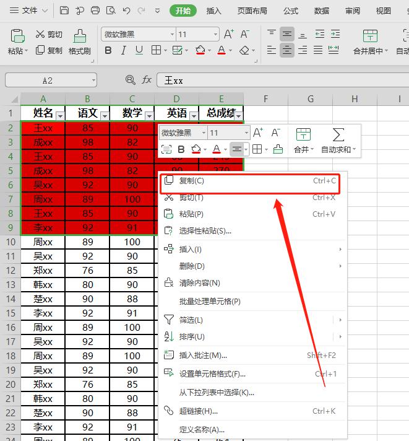Click the zoom magnifier next to fx
The width and height of the screenshot is (409, 441).
(130, 80)
